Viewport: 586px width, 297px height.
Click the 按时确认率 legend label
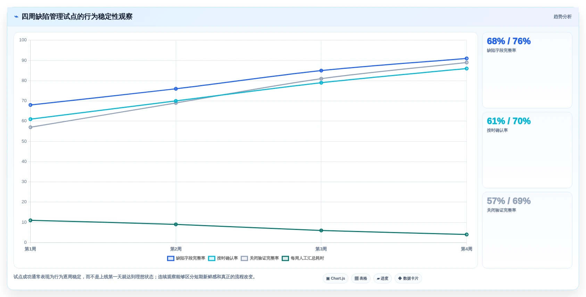pyautogui.click(x=227, y=258)
